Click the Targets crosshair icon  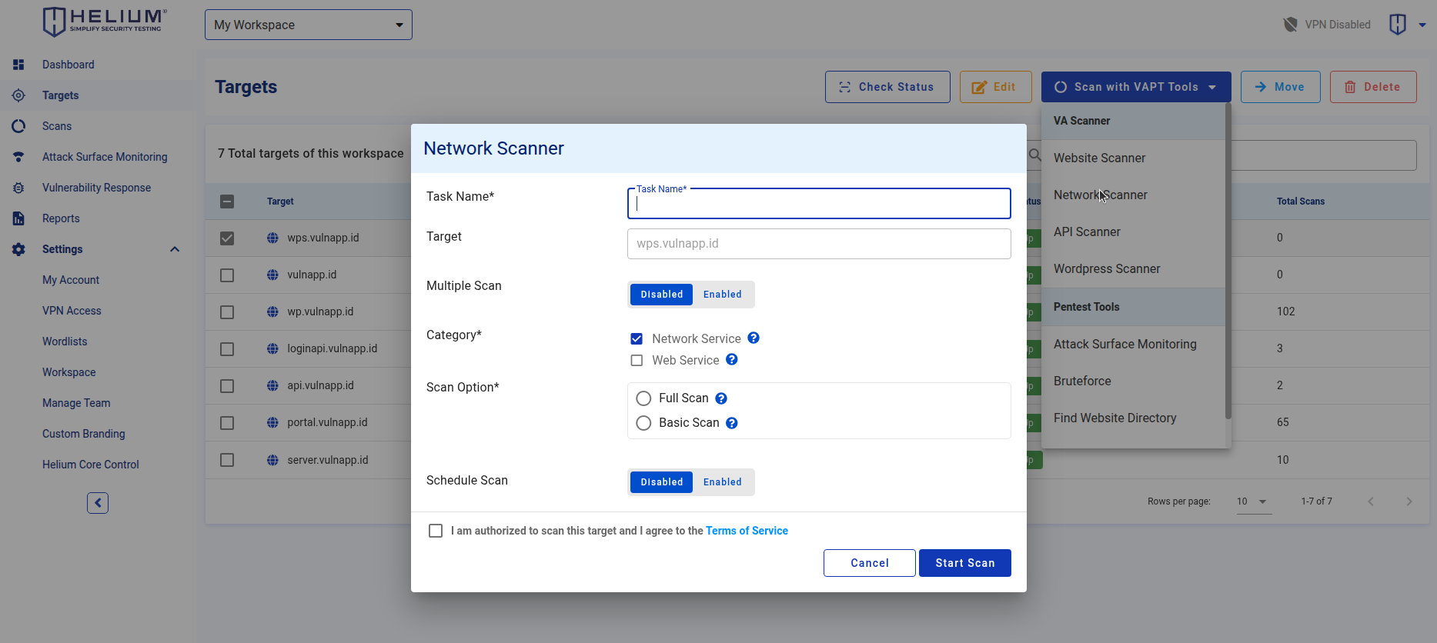click(x=18, y=95)
